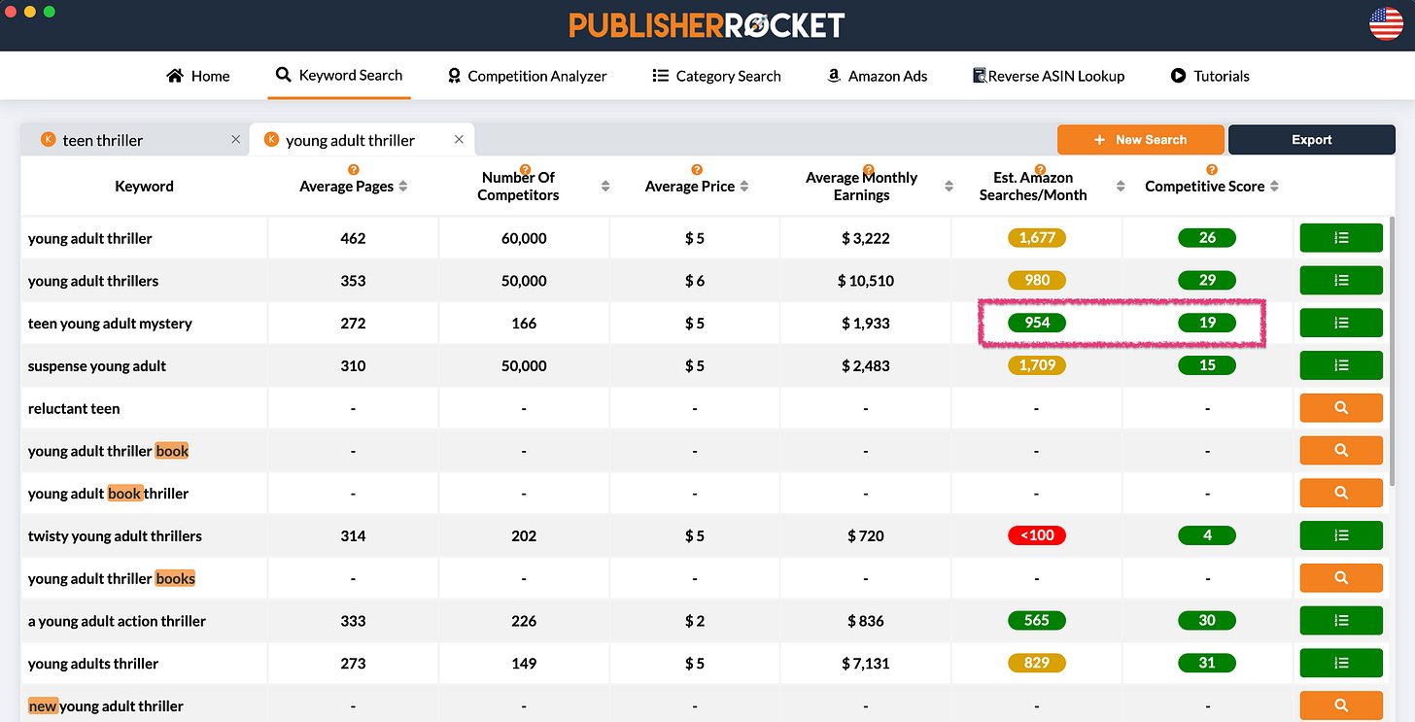Click the Keyword column header
Image resolution: width=1415 pixels, height=722 pixels.
(144, 187)
